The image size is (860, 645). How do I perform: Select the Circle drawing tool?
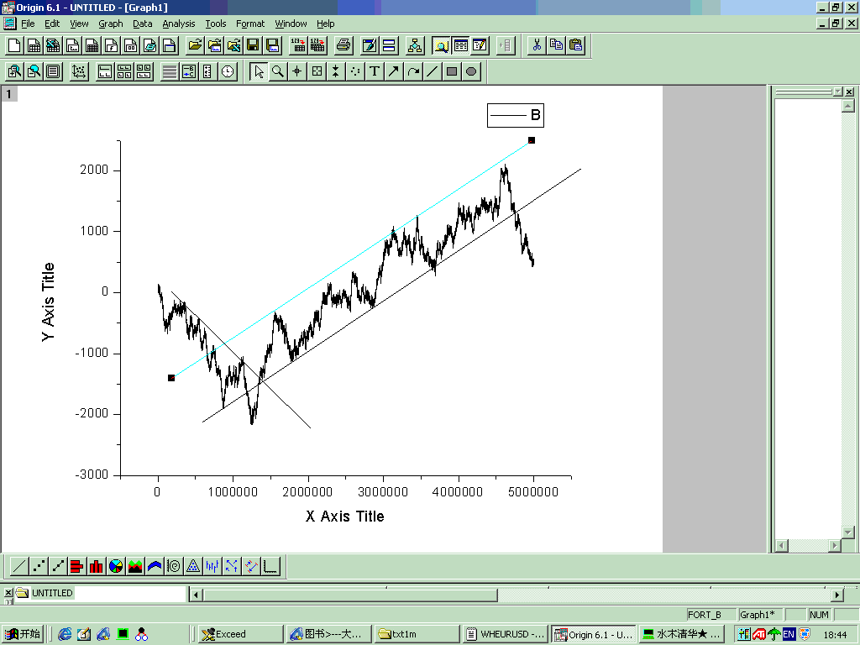point(471,71)
